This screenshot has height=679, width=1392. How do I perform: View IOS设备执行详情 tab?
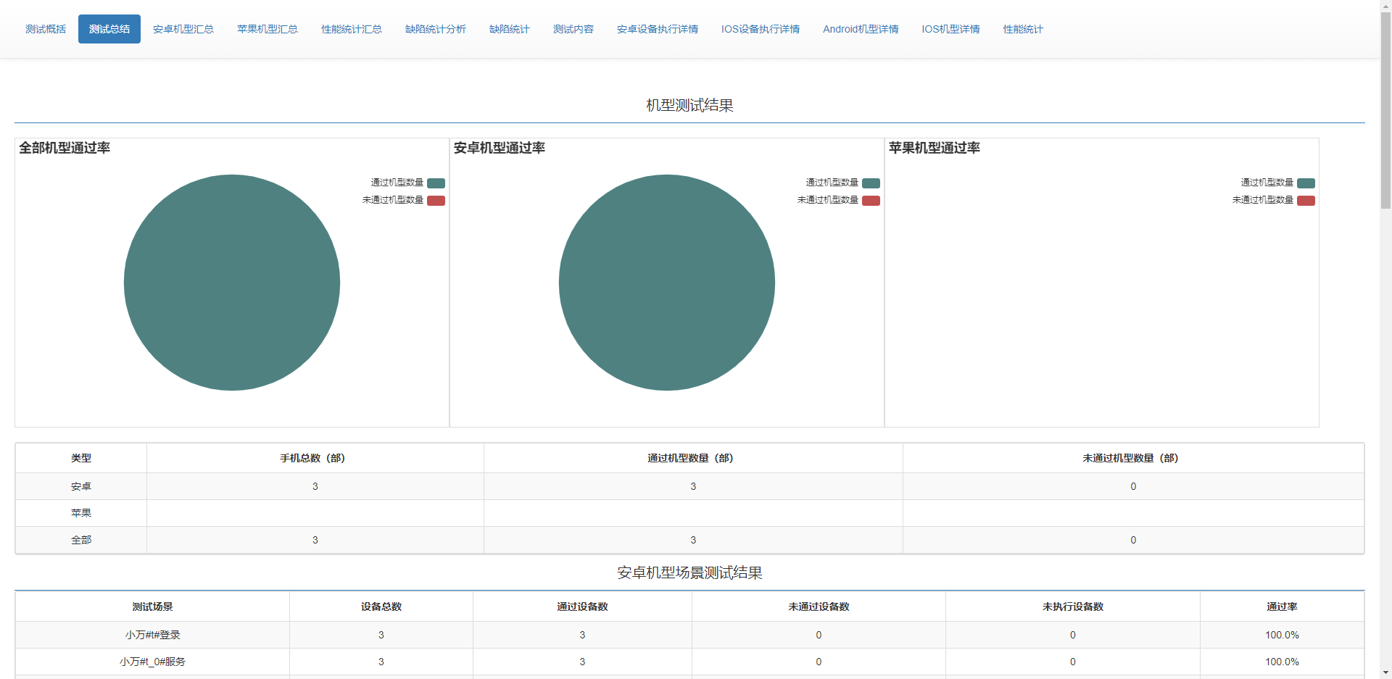[760, 29]
